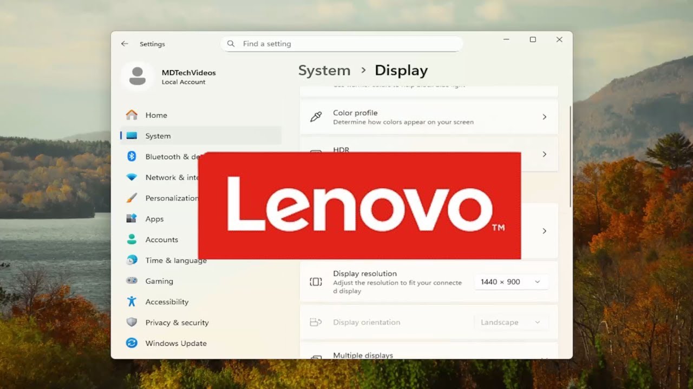Select System in the sidebar

pyautogui.click(x=200, y=136)
